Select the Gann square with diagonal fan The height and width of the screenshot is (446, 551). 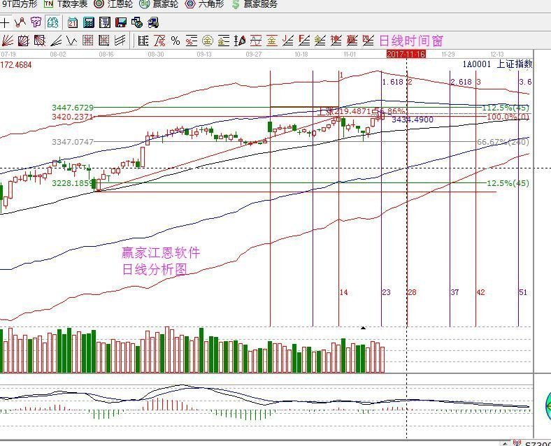coord(39,41)
